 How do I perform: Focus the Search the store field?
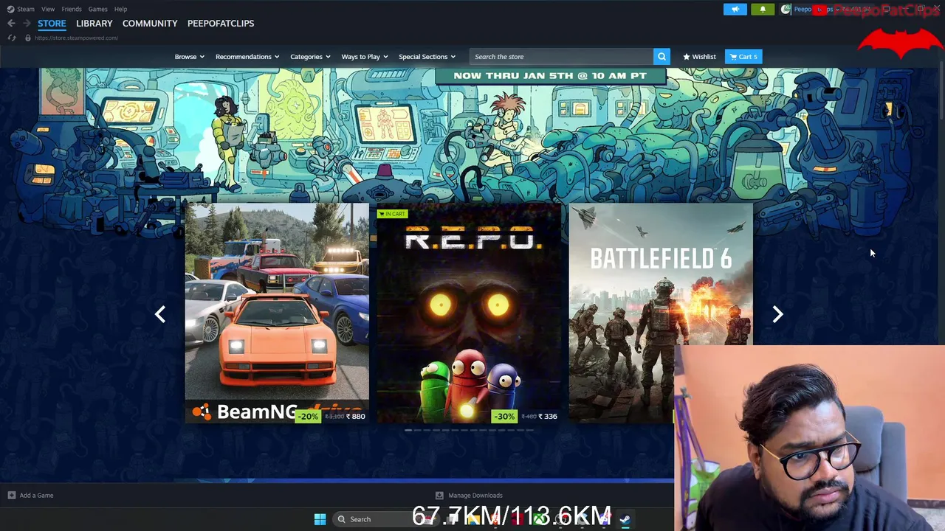[x=561, y=57]
